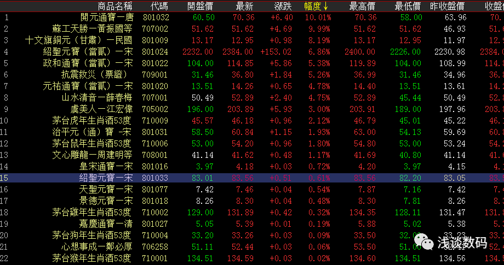Sort by 最高價 column header
The image size is (504, 265).
pos(362,6)
